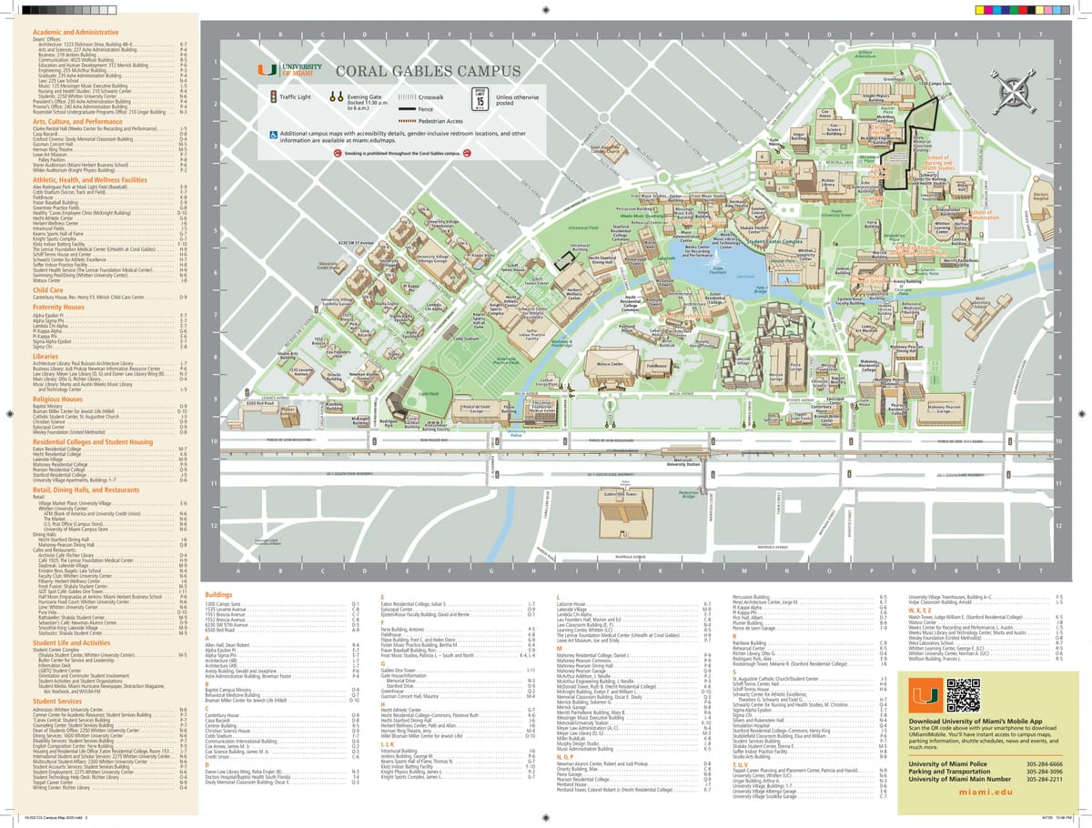The height and width of the screenshot is (828, 1092).
Task: Click the "Religious Houses" heading
Action: (57, 399)
